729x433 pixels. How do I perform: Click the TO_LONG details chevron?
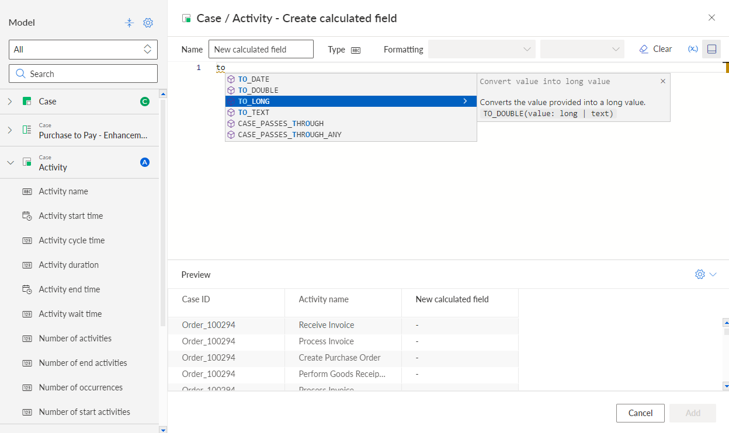click(x=466, y=102)
